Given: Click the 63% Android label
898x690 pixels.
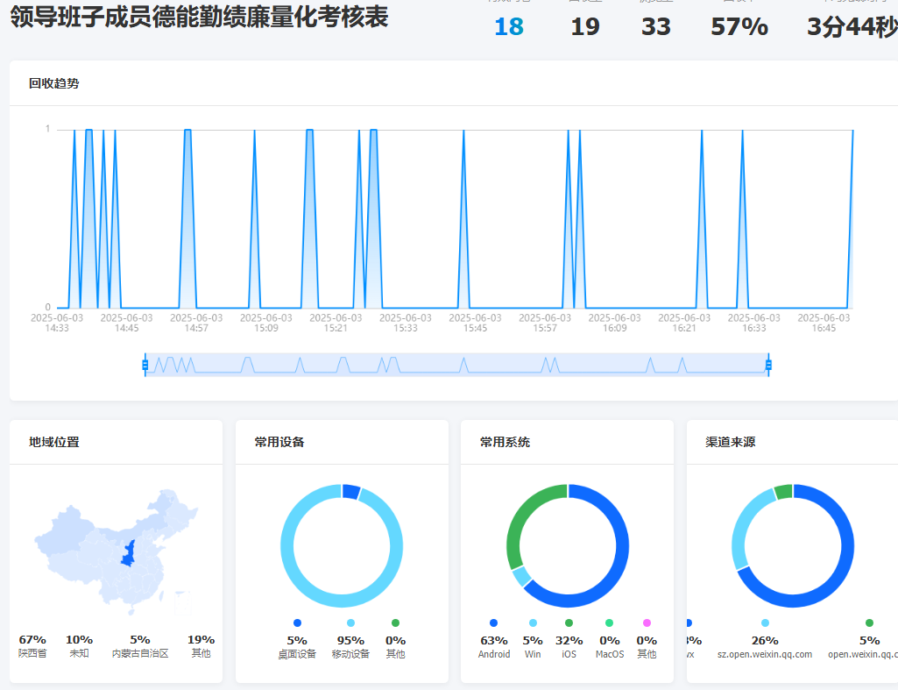Looking at the screenshot, I should [x=494, y=647].
